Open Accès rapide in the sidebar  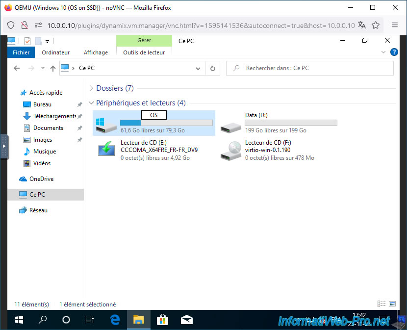(46, 93)
